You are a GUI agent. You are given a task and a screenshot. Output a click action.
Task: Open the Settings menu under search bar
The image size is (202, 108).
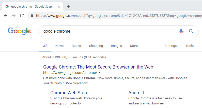pos(170,46)
